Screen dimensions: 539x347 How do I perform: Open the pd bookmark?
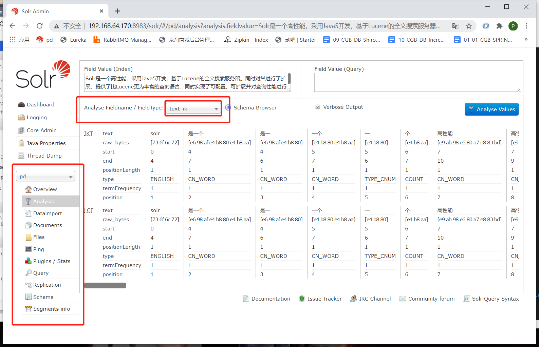[x=45, y=40]
